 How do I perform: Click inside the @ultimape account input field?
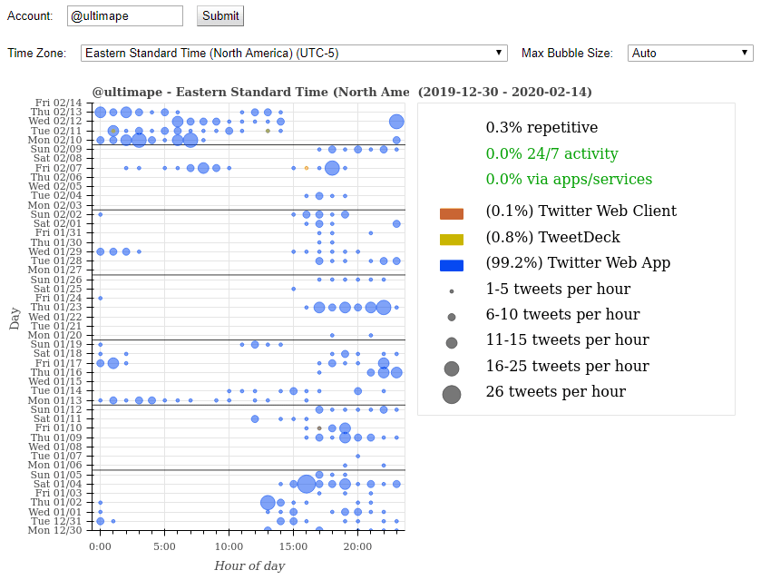point(124,15)
